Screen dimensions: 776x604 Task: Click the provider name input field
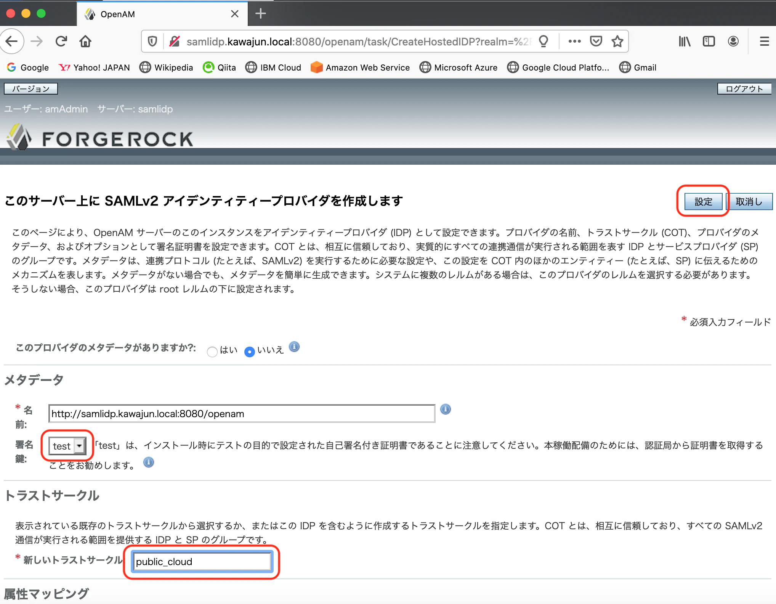coord(242,414)
